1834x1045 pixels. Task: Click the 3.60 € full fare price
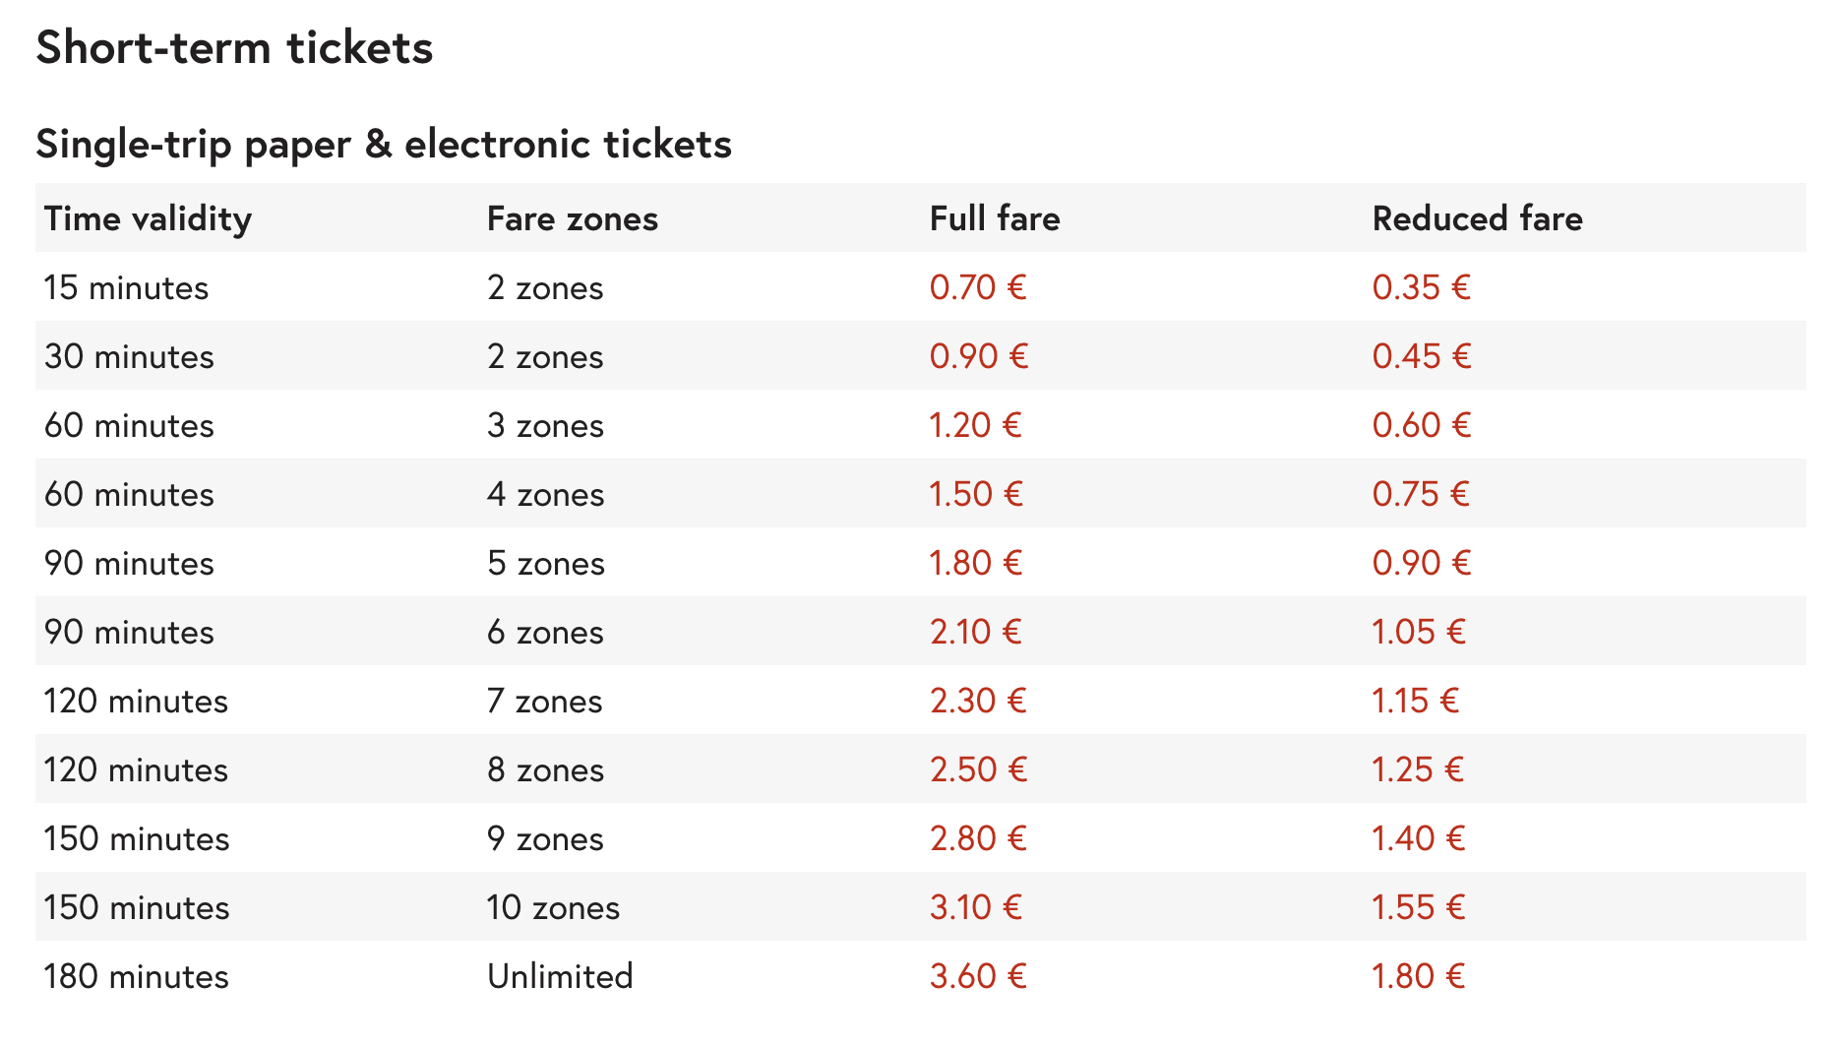[978, 976]
